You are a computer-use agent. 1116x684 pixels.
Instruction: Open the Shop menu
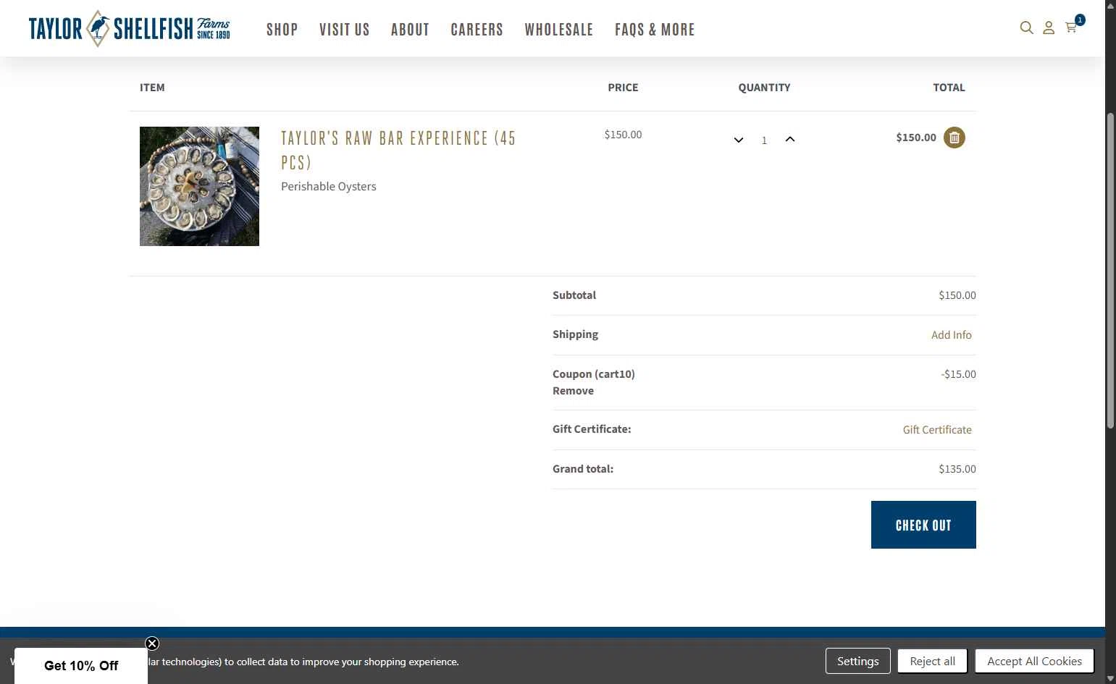(x=282, y=30)
